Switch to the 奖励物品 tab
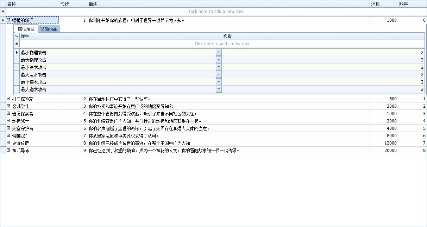This screenshot has width=427, height=227. 49,29
